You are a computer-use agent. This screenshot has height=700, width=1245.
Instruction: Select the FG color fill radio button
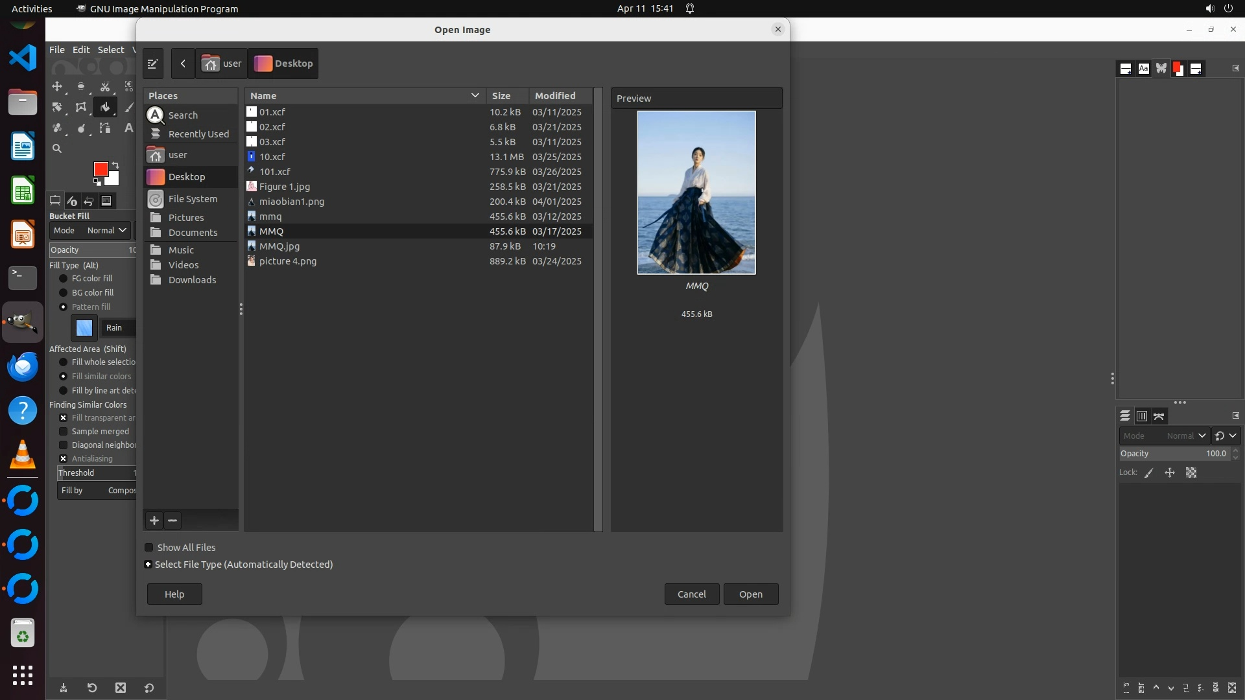64,279
